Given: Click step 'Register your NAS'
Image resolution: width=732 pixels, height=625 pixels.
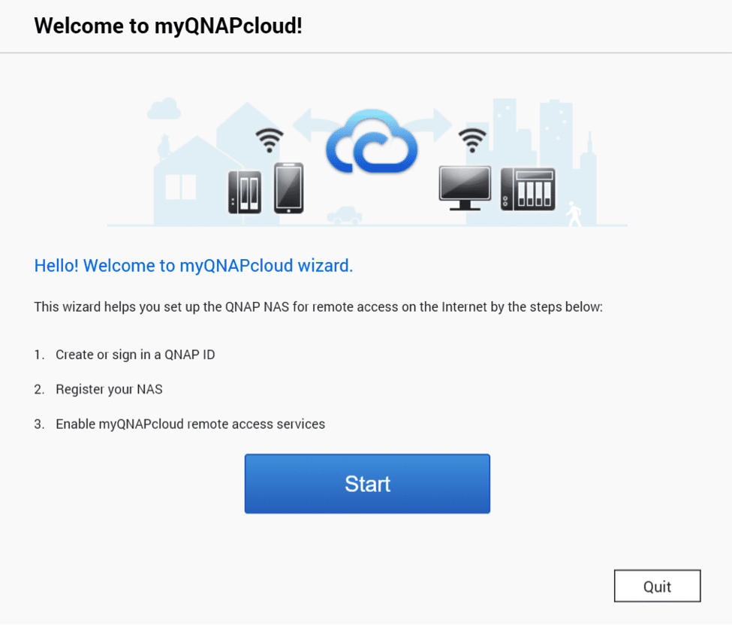Looking at the screenshot, I should pyautogui.click(x=110, y=389).
